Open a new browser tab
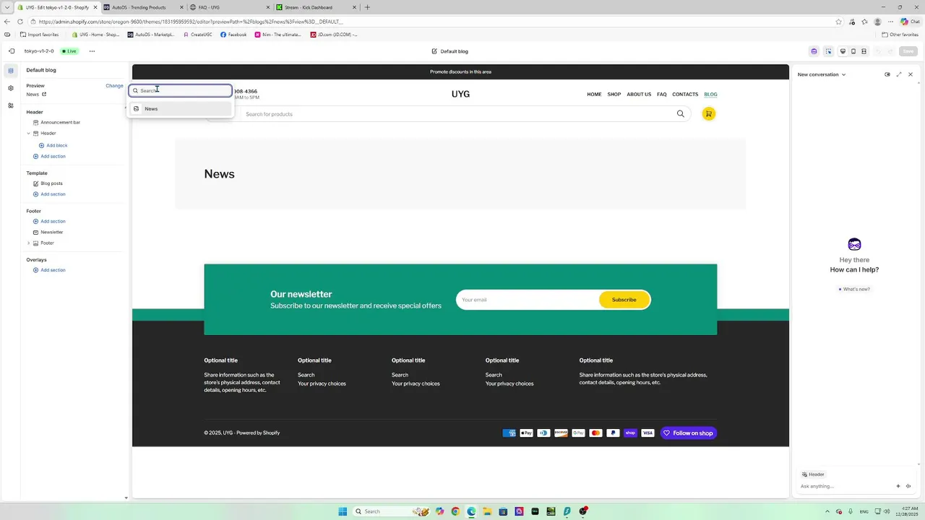 click(x=367, y=7)
